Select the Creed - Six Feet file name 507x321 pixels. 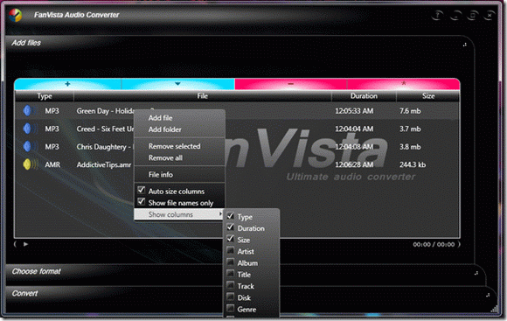pyautogui.click(x=105, y=129)
